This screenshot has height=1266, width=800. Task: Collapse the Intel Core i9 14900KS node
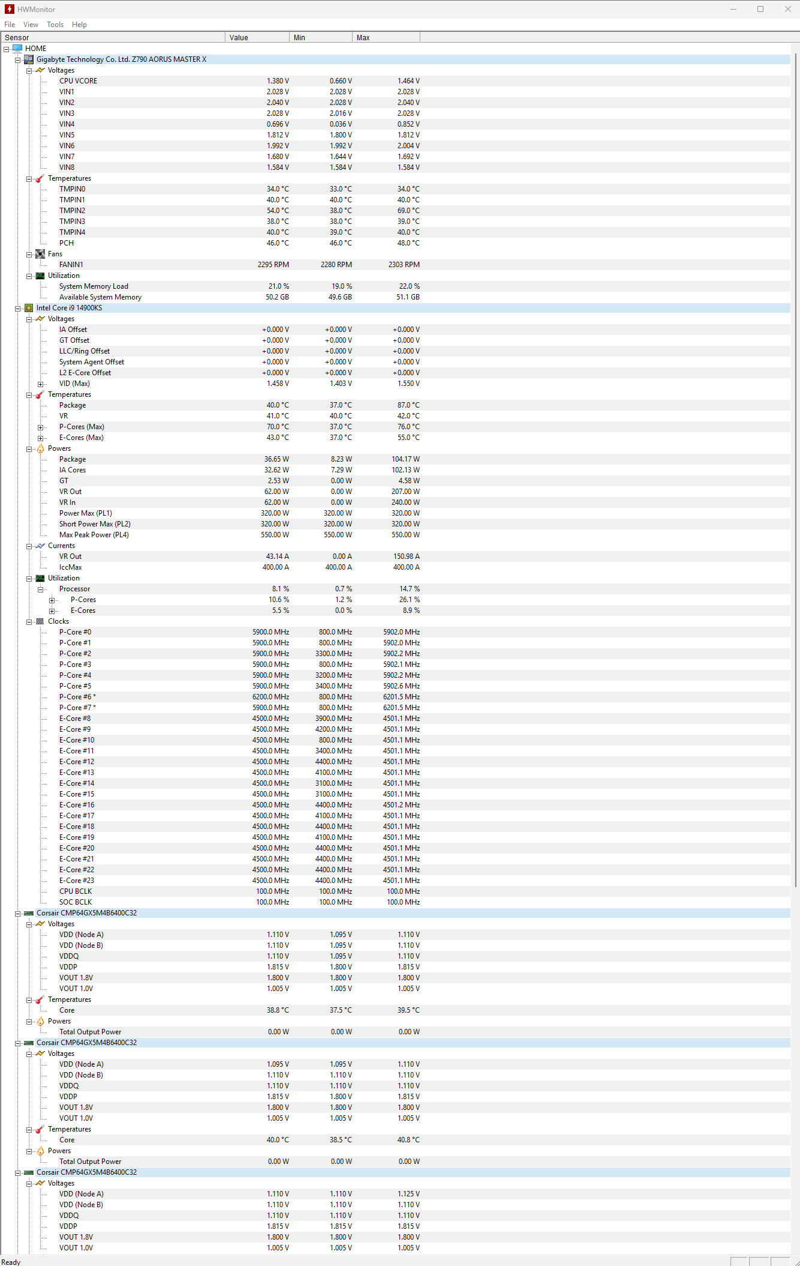click(x=18, y=309)
